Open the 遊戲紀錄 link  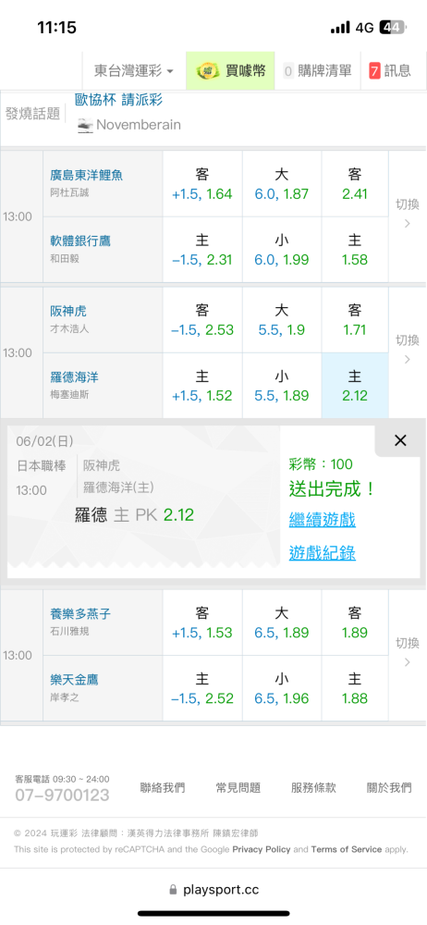point(322,553)
